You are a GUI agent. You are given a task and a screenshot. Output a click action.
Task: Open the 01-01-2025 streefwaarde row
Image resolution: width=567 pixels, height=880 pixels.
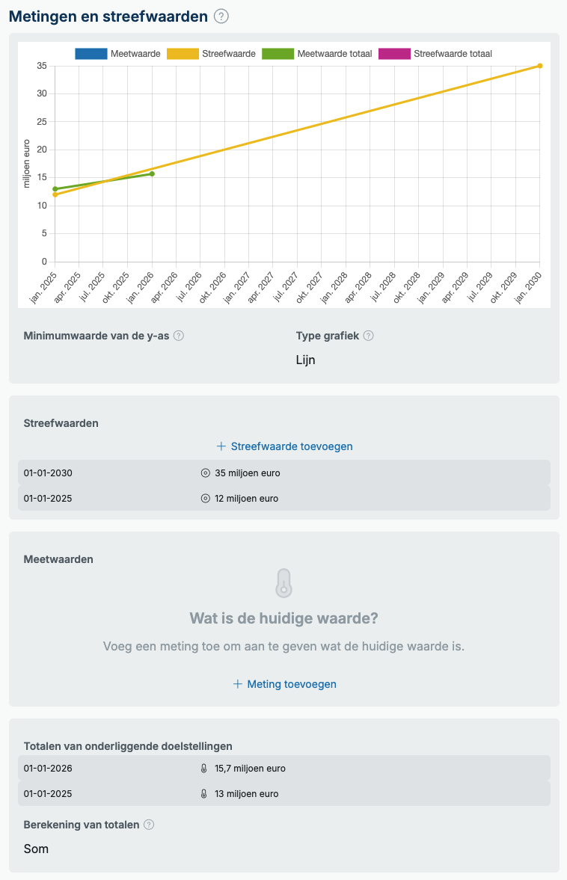pos(284,499)
